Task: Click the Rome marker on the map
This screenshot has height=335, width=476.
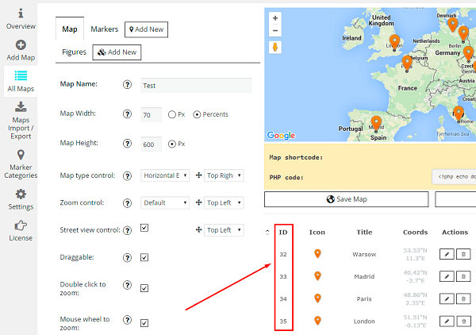Action: [x=459, y=114]
